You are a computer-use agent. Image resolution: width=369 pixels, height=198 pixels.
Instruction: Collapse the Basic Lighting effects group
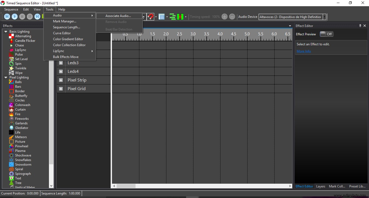6,32
